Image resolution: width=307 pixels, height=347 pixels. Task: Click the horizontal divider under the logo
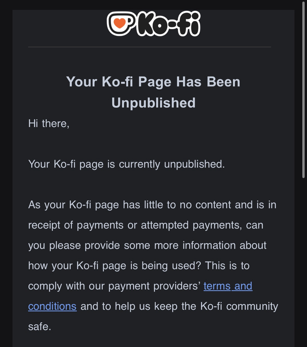[x=149, y=47]
